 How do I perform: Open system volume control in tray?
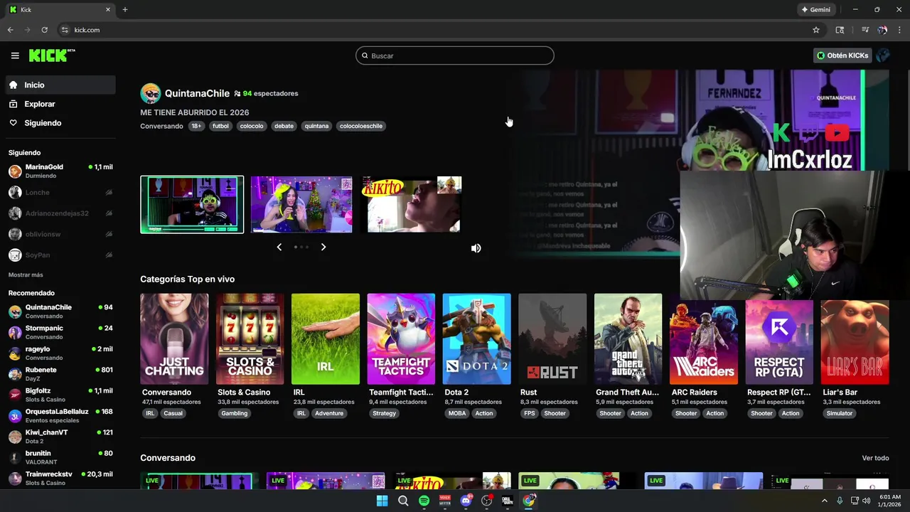[866, 501]
